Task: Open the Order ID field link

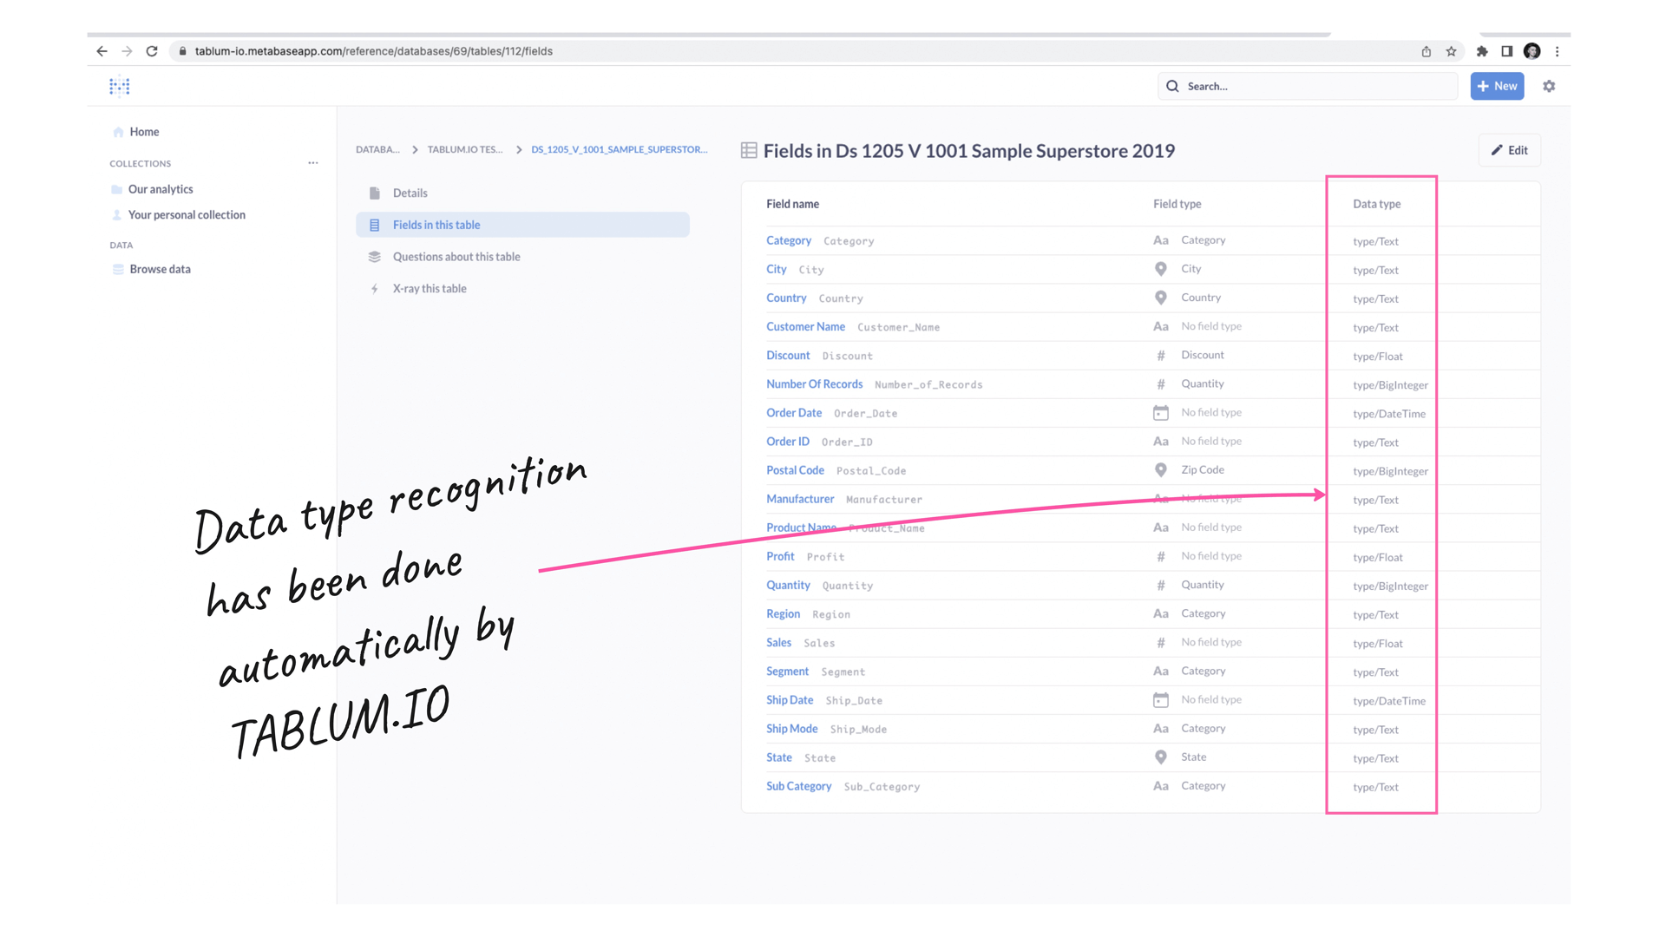Action: [788, 442]
